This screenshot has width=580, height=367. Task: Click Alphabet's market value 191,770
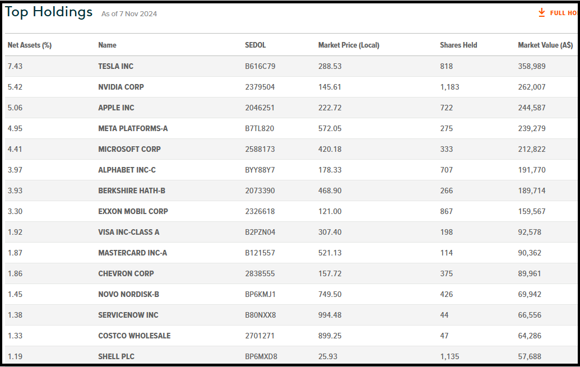tap(532, 170)
